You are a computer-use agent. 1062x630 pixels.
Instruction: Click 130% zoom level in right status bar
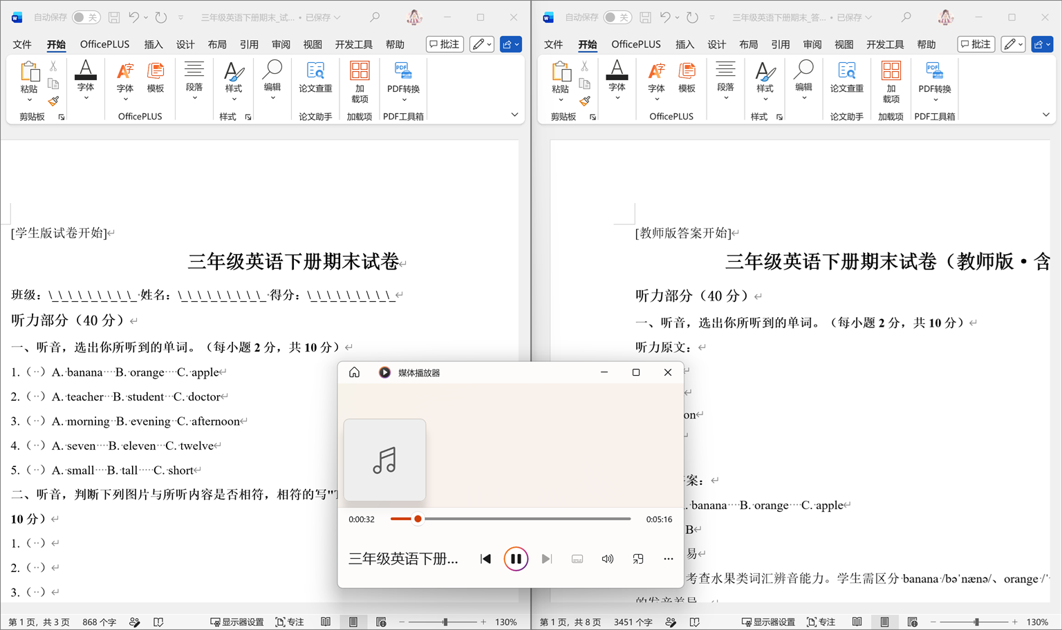1038,622
